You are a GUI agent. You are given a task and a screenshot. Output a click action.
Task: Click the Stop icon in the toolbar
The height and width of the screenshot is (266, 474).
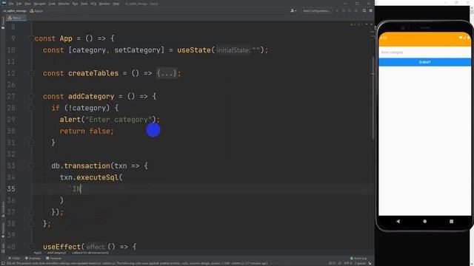[356, 10]
